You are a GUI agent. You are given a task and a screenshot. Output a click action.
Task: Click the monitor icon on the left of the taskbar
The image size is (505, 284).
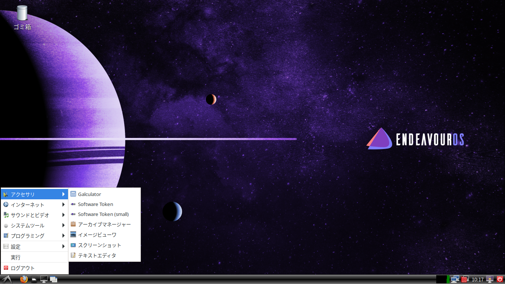(44, 279)
